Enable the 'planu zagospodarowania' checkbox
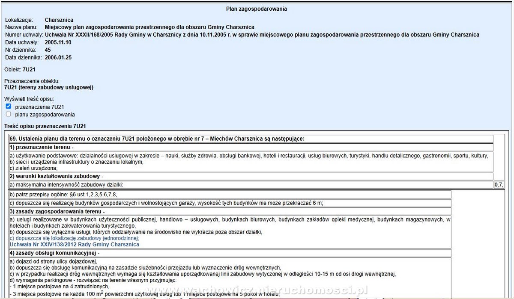This screenshot has height=299, width=514. coord(9,114)
